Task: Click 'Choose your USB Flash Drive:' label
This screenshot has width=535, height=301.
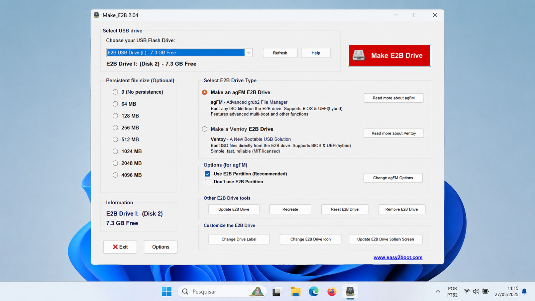Action: pyautogui.click(x=140, y=40)
